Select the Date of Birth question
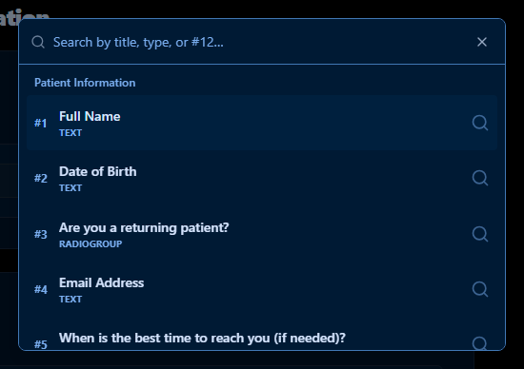This screenshot has height=369, width=524. pyautogui.click(x=262, y=178)
